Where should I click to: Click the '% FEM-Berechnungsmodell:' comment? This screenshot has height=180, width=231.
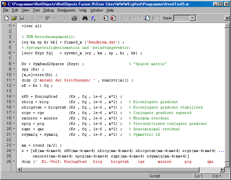pos(48,37)
